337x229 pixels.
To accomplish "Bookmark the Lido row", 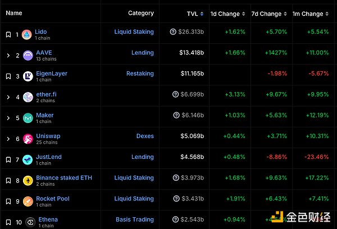I will [8, 35].
